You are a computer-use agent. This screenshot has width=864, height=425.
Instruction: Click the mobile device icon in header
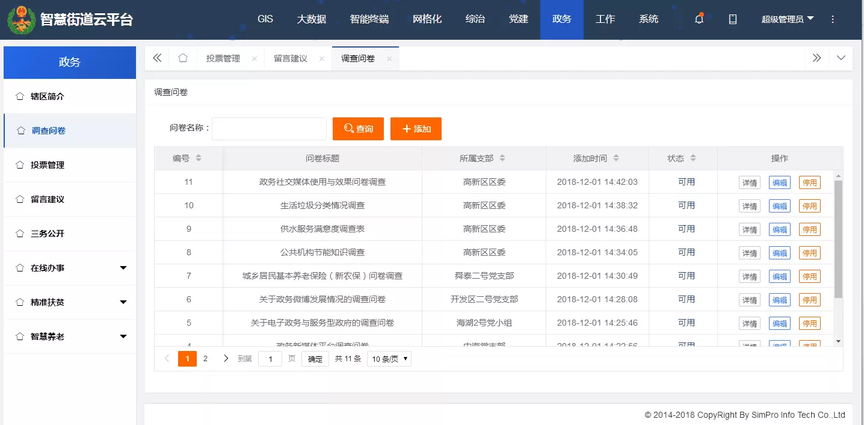(733, 19)
